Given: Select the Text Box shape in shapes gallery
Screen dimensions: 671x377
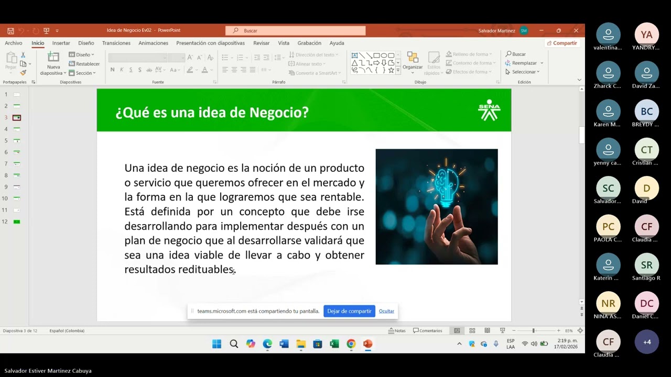Looking at the screenshot, I should click(x=354, y=55).
